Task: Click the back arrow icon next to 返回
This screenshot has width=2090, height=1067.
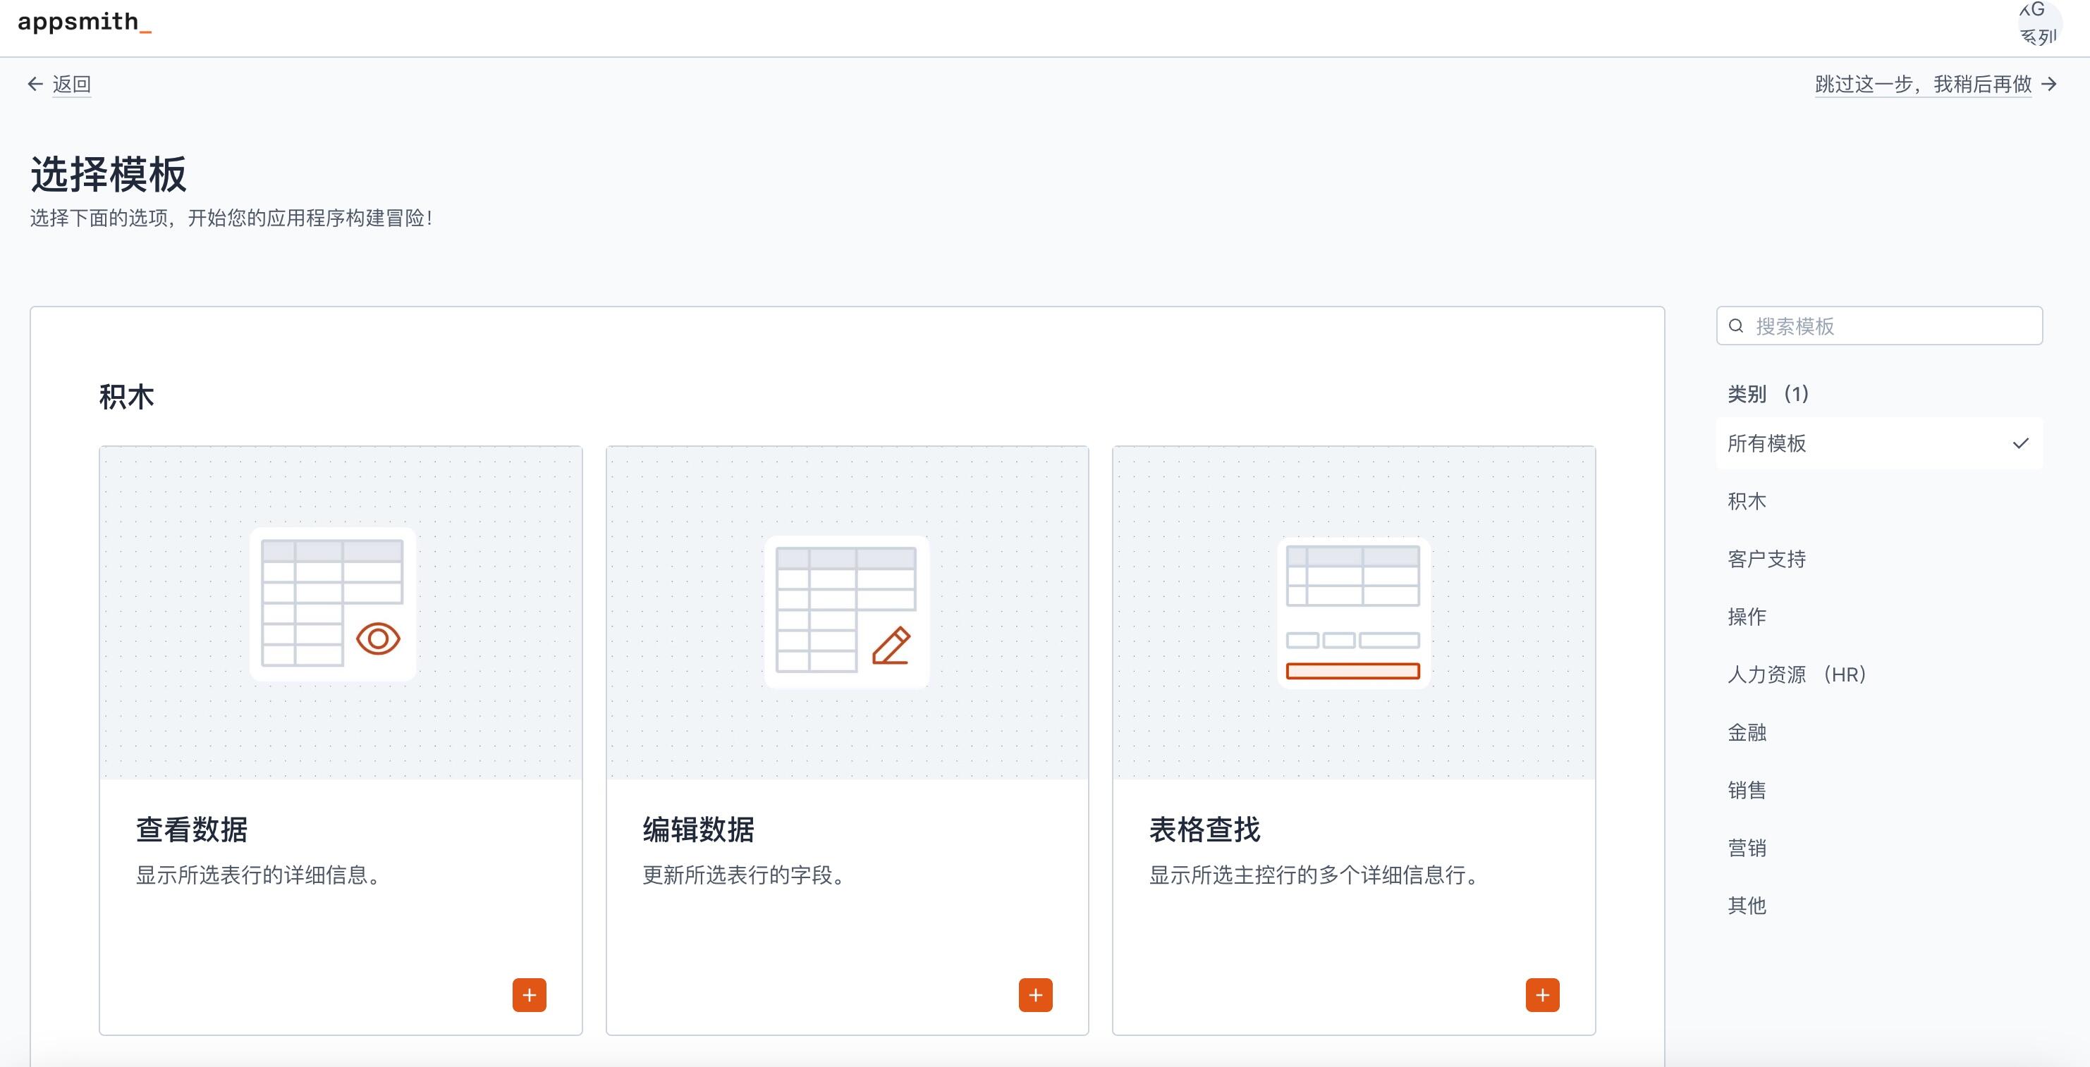Action: [x=34, y=83]
